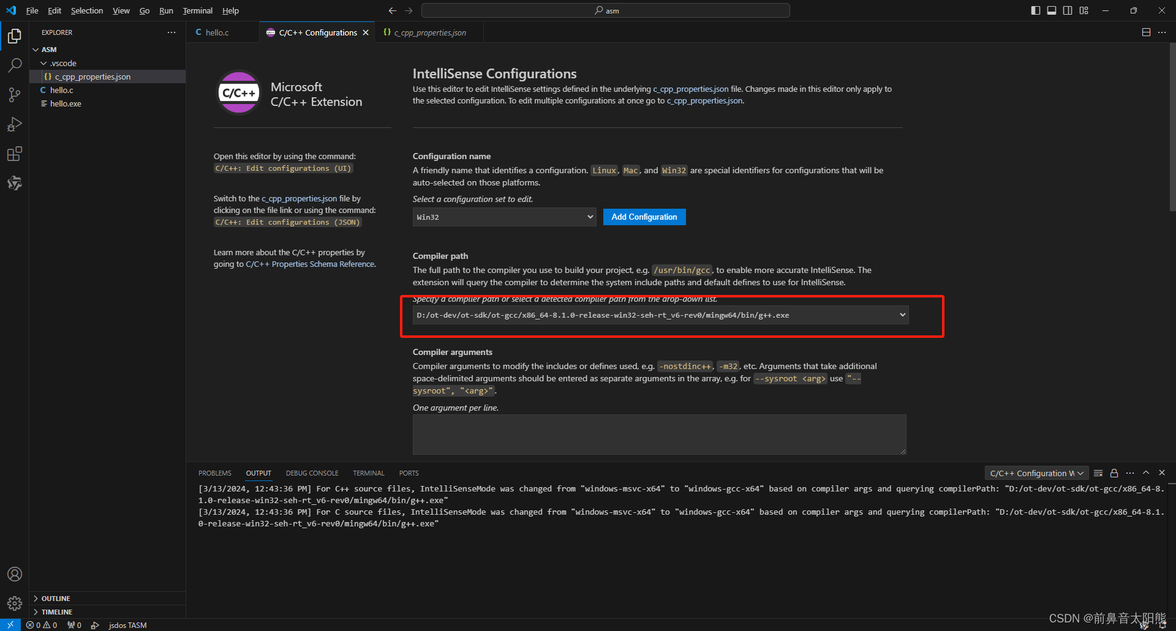Open the Win32 configuration dropdown
The height and width of the screenshot is (631, 1176).
click(504, 217)
